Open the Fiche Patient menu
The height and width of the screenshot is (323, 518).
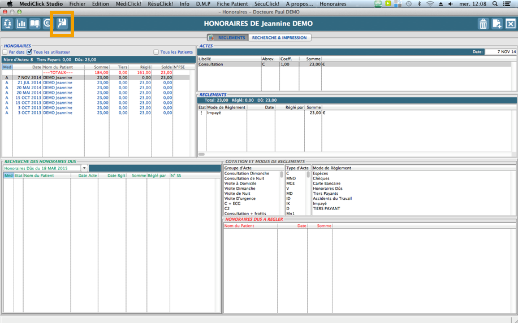click(x=232, y=4)
